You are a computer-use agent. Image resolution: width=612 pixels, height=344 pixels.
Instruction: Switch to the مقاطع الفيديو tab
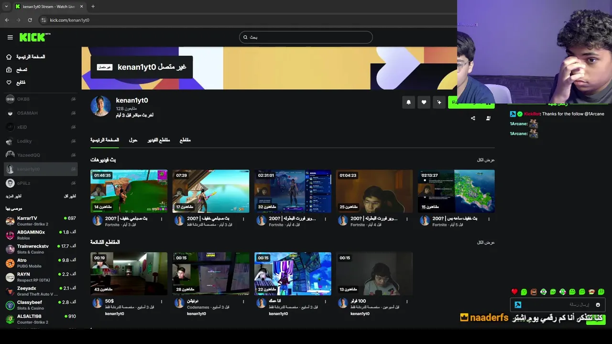point(159,140)
